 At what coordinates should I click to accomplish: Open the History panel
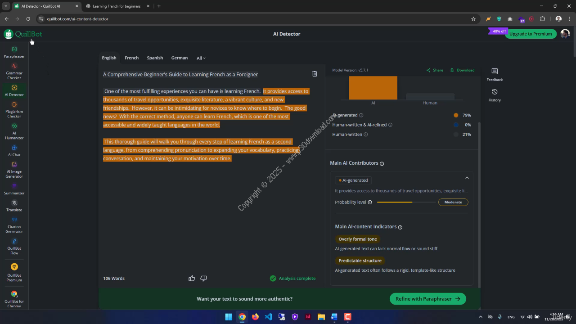tap(494, 95)
